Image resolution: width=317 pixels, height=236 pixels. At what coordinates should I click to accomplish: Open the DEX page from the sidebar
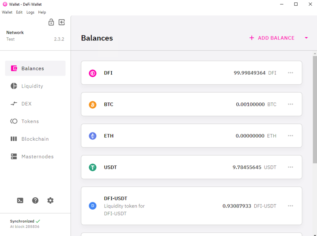(x=26, y=103)
